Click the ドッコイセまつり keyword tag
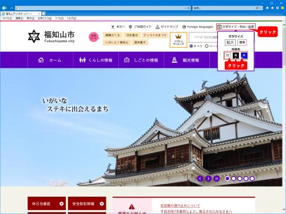Screen dimensions: 286x214 point(155,35)
